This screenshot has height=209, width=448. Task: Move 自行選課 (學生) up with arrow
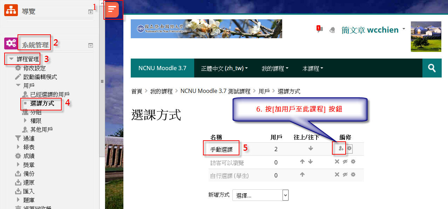tap(302, 175)
